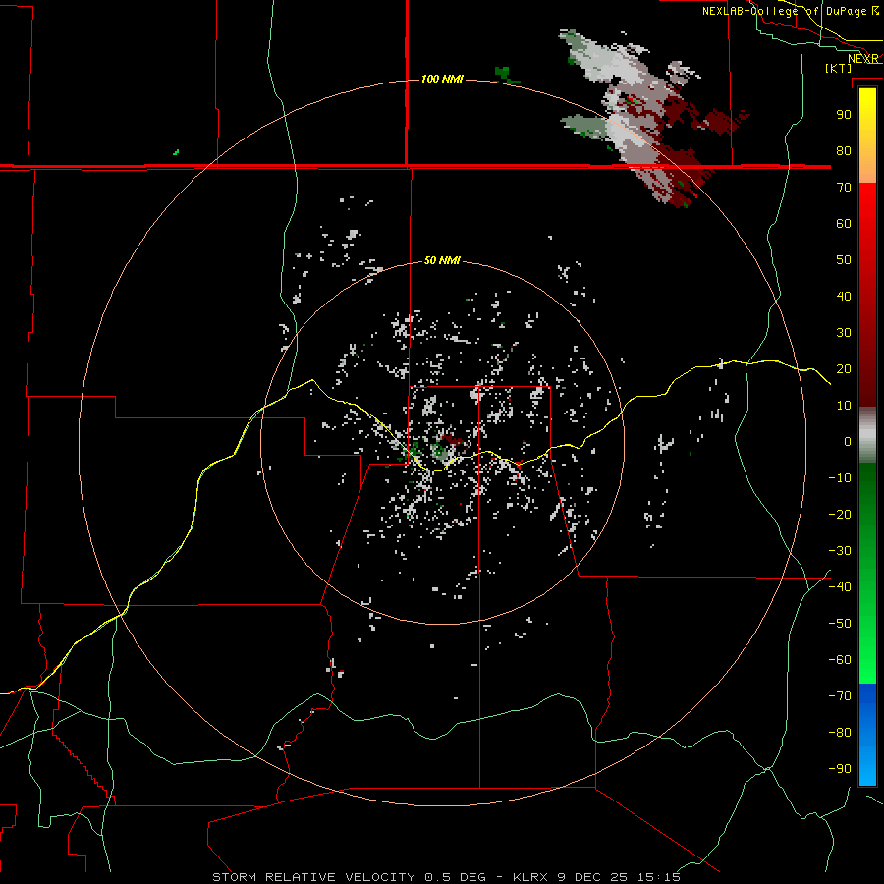
Task: Click the -40 value on the velocity scale
Action: click(840, 587)
